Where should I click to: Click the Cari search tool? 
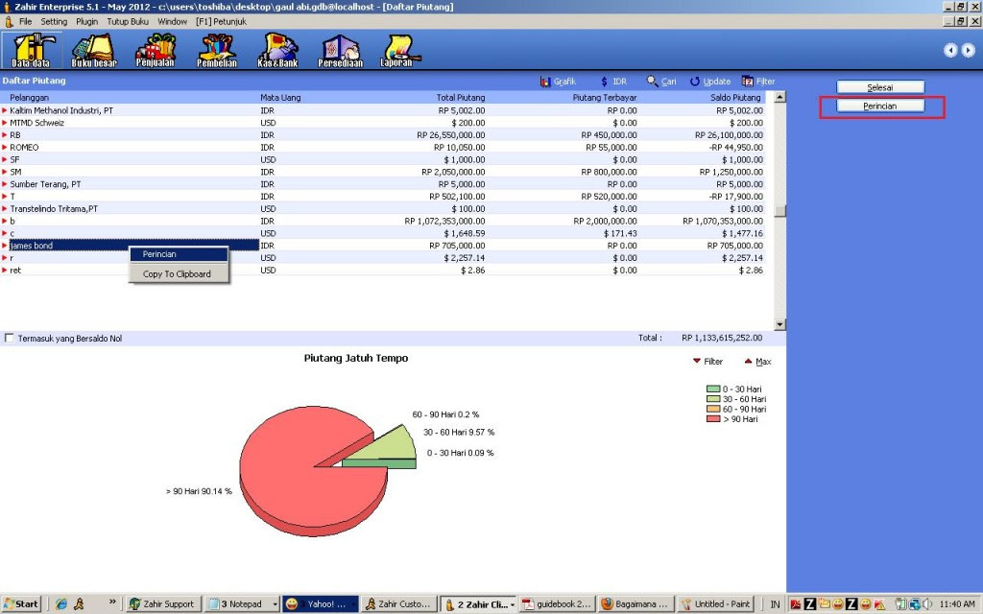click(661, 82)
